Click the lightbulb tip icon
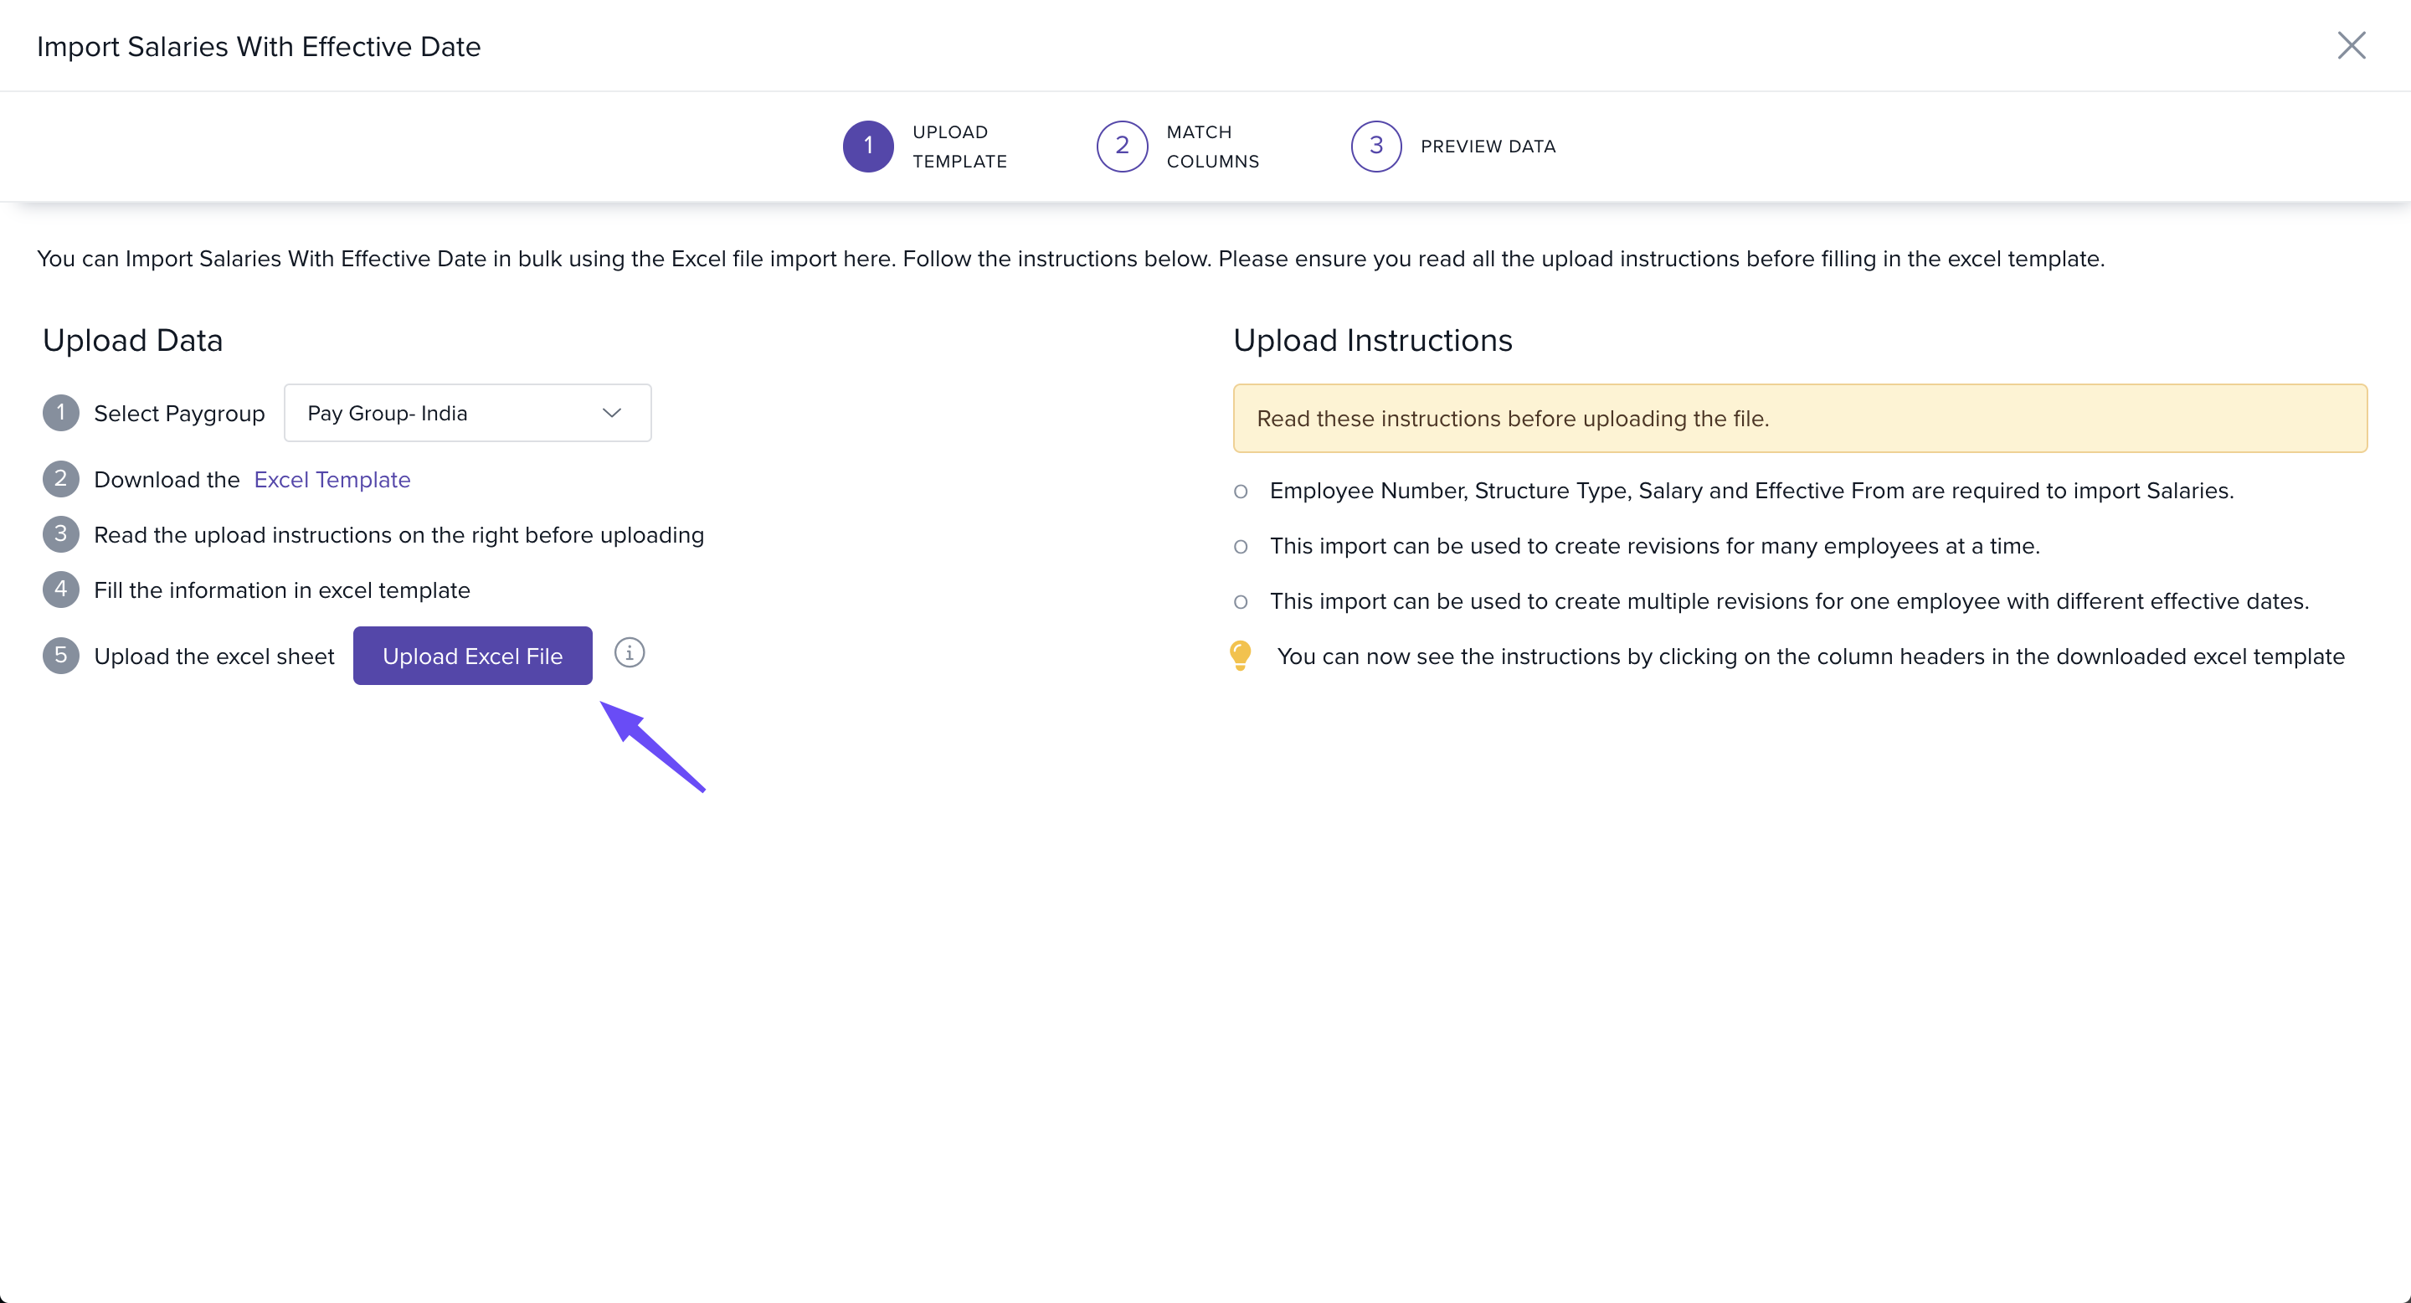This screenshot has width=2411, height=1303. tap(1240, 655)
